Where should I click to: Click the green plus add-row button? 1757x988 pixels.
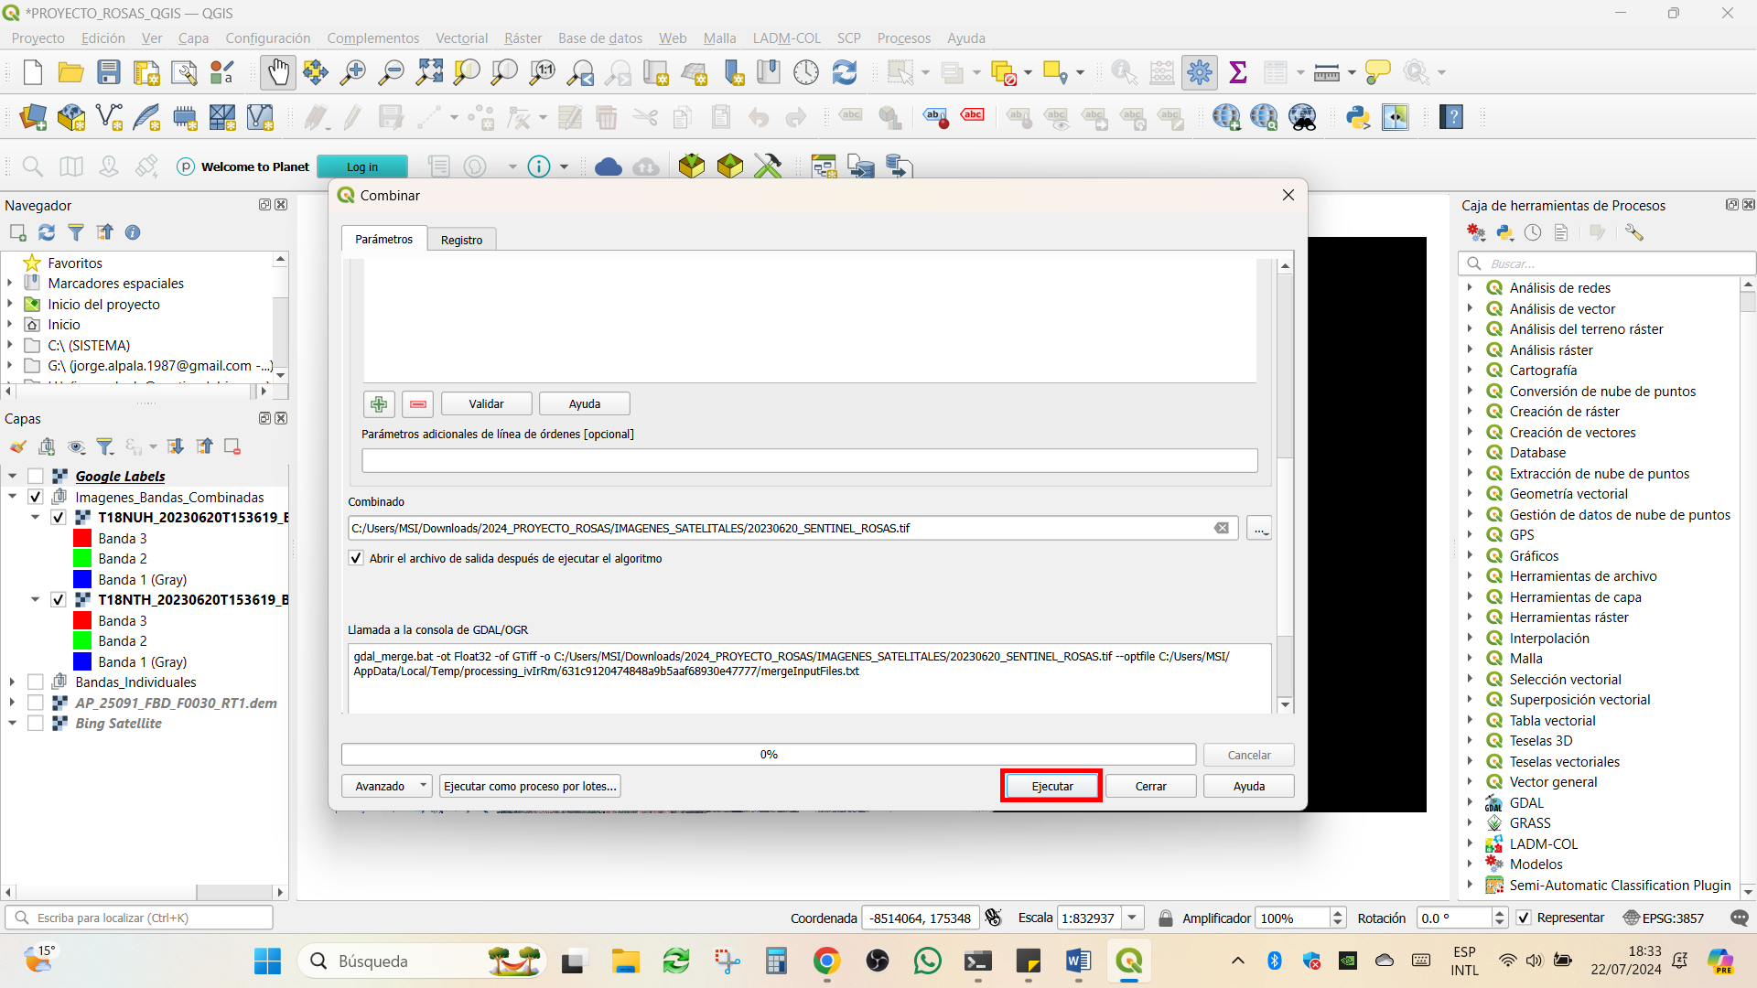click(x=379, y=403)
